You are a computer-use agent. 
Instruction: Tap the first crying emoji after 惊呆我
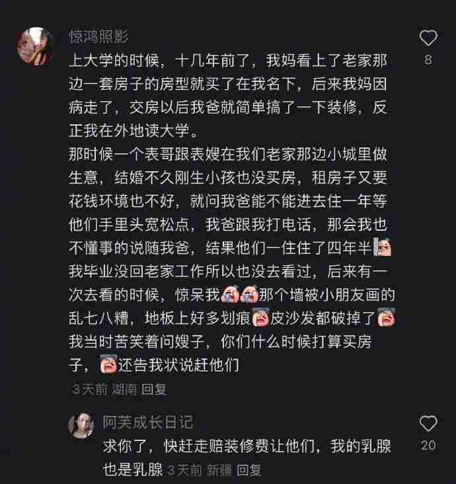coord(230,294)
